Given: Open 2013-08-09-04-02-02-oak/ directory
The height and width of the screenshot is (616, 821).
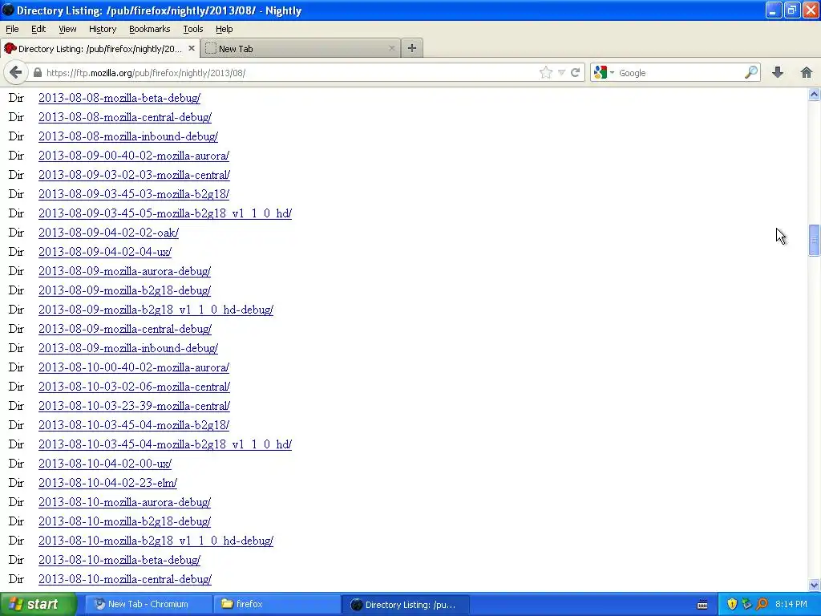Looking at the screenshot, I should pyautogui.click(x=108, y=233).
